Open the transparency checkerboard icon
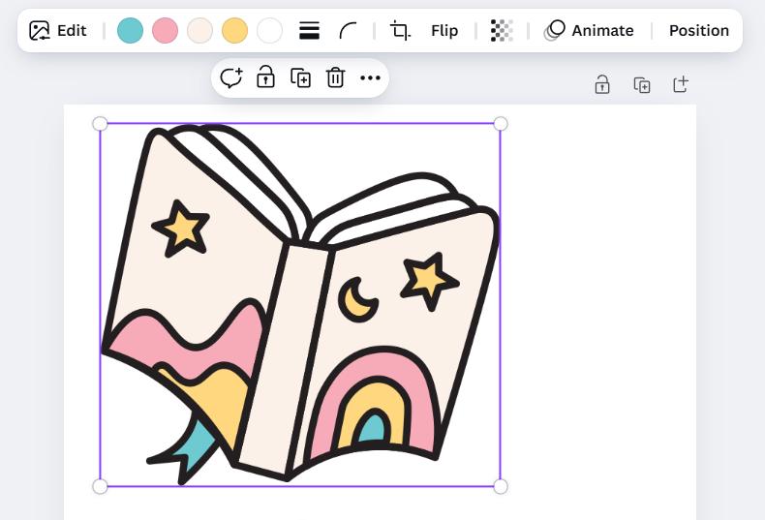 [x=502, y=31]
